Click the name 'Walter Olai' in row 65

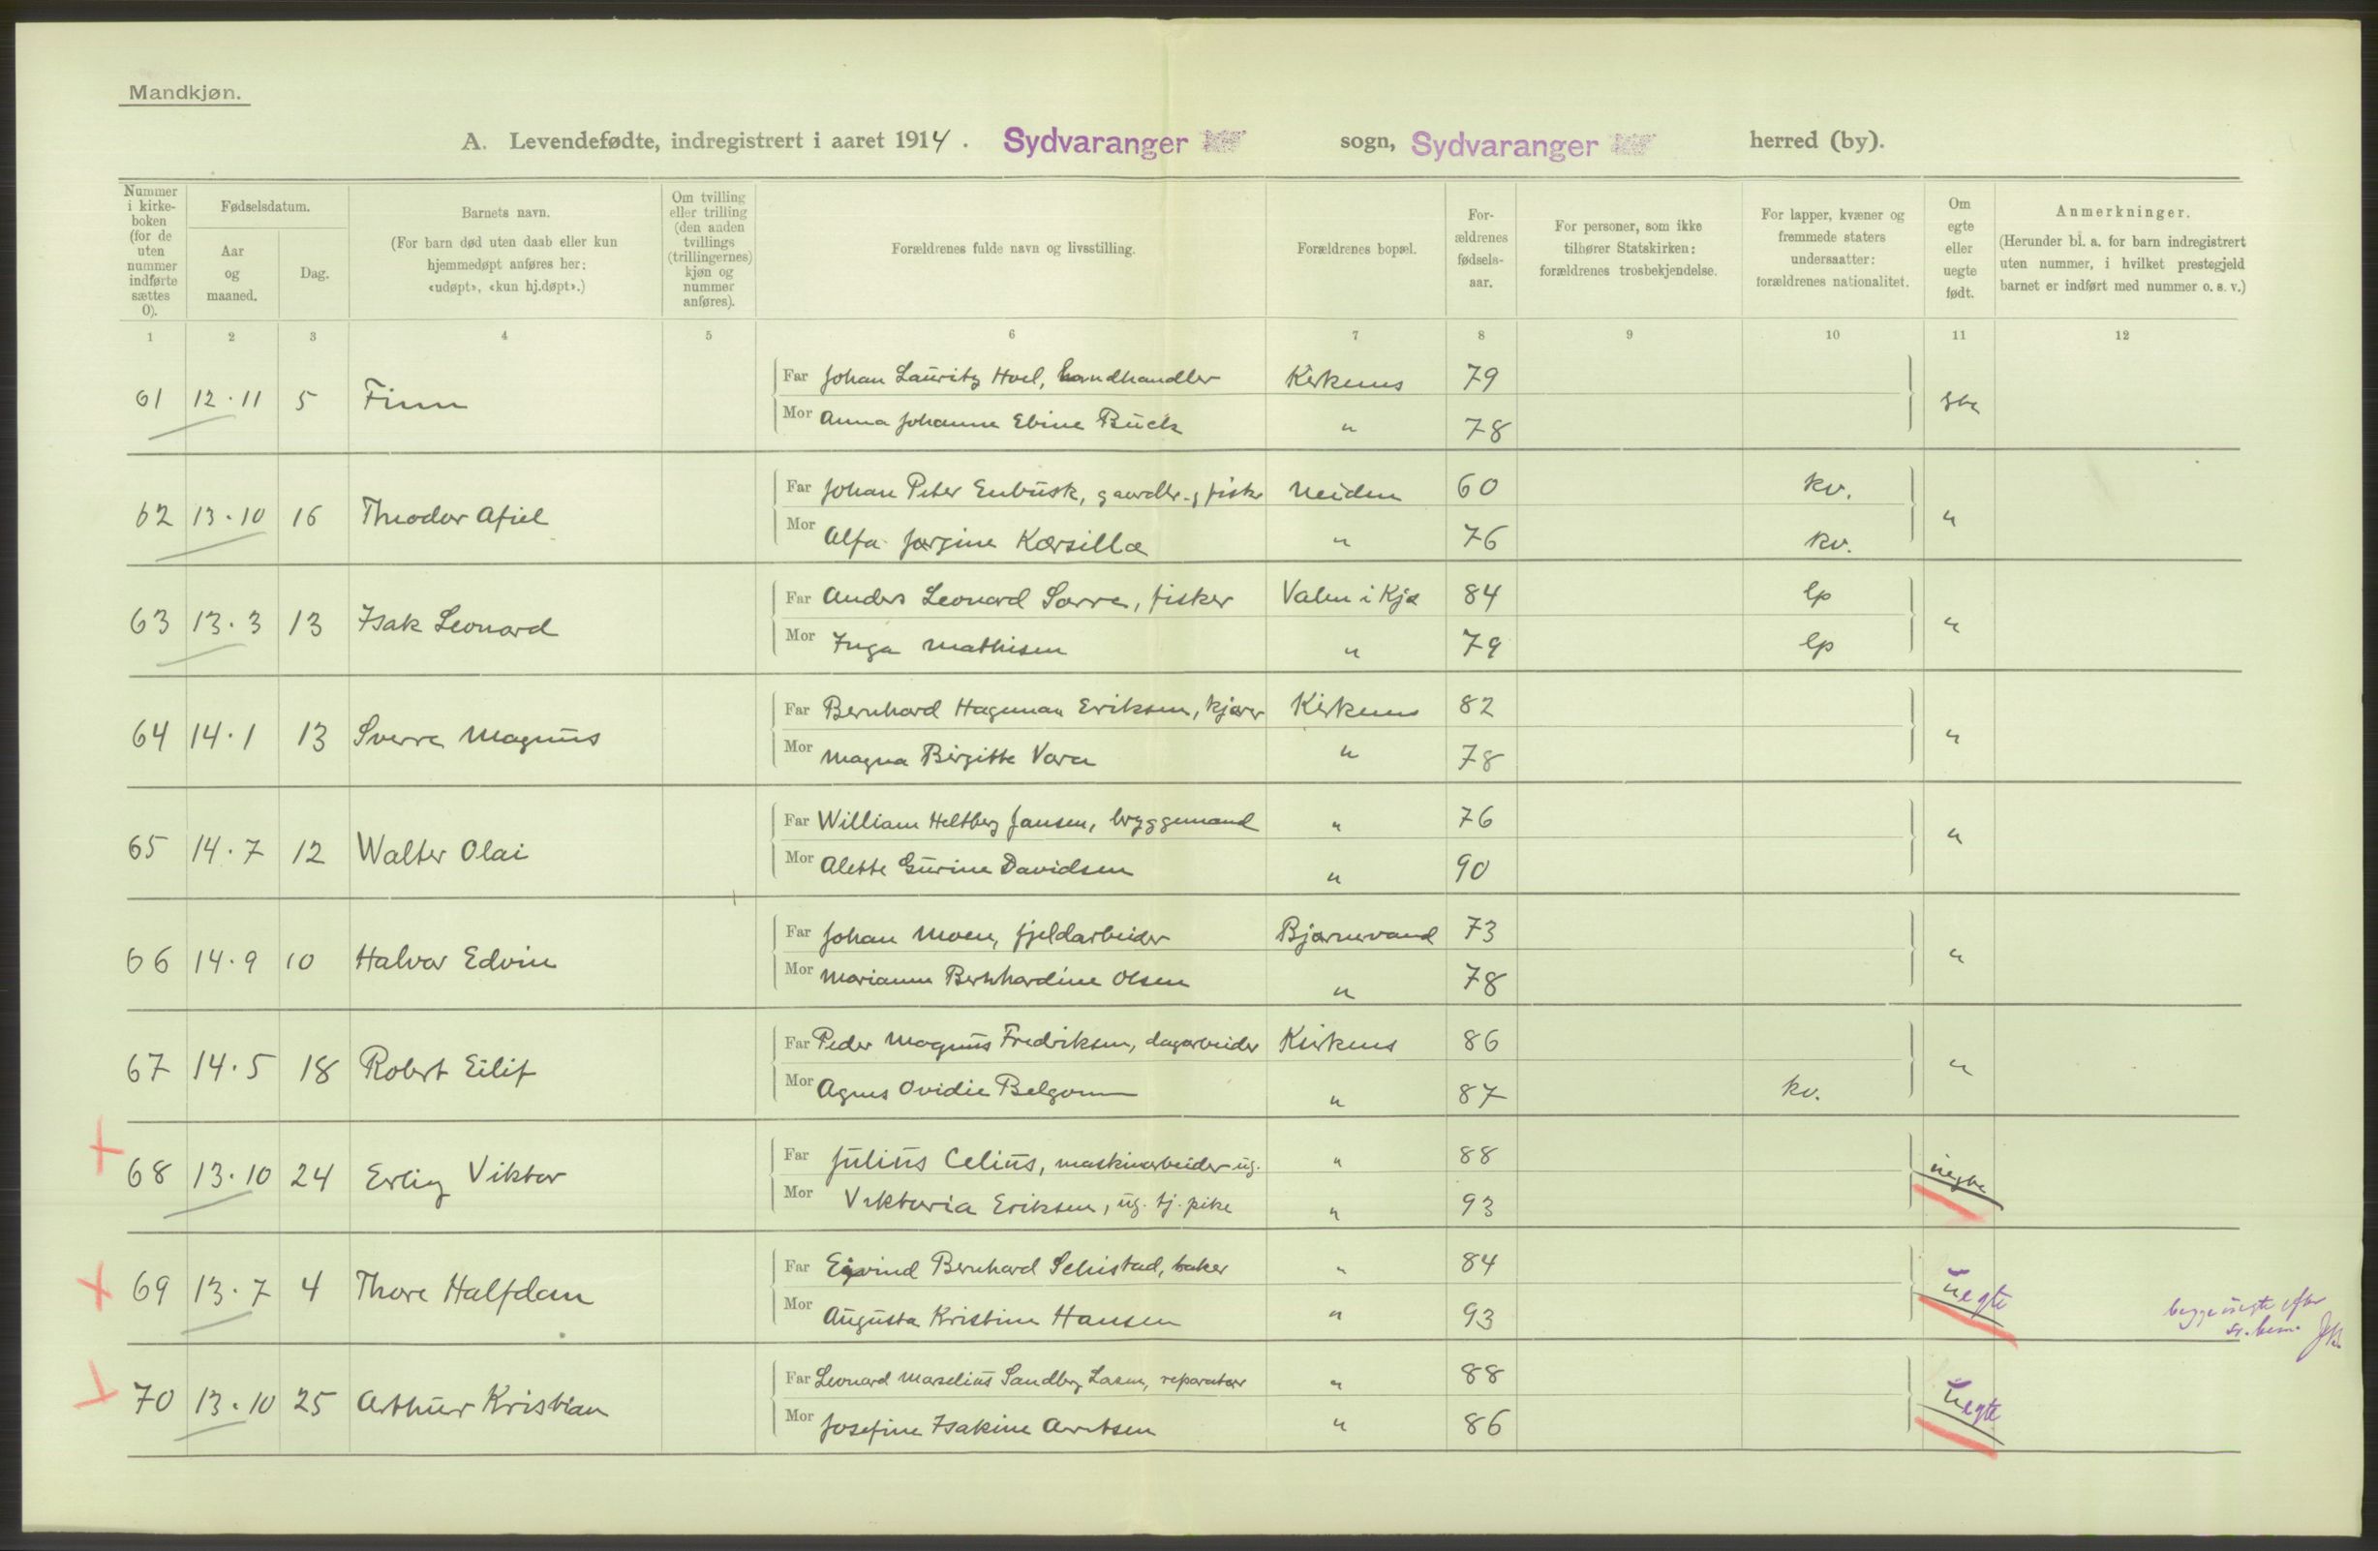pos(441,850)
